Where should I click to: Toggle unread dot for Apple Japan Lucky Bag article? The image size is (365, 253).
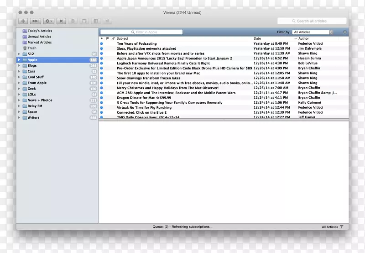[x=101, y=58]
